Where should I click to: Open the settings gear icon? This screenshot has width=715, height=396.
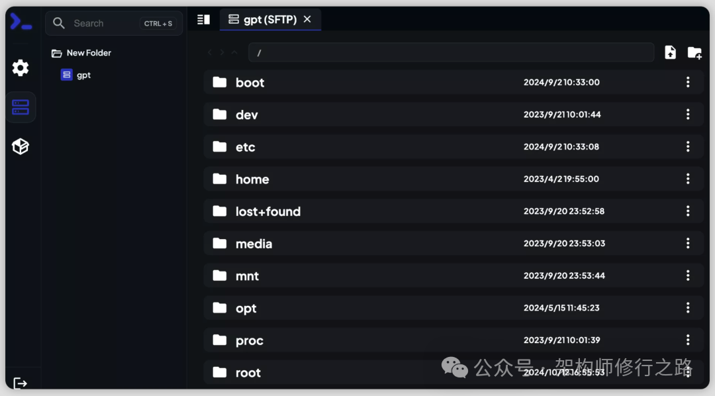point(21,68)
